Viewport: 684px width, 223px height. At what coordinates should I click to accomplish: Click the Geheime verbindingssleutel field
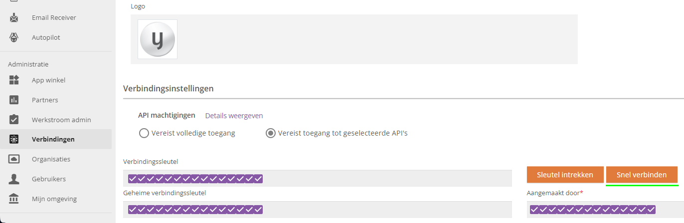(x=318, y=210)
